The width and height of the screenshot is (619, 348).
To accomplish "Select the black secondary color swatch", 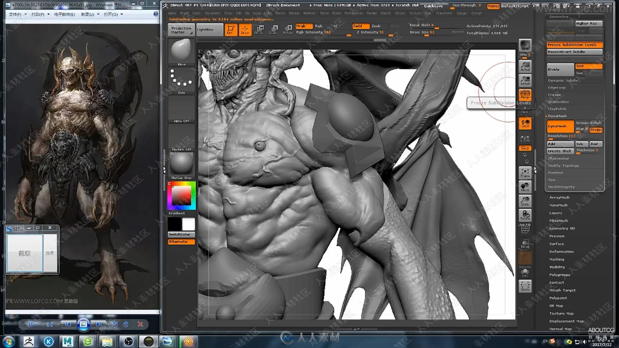I will (174, 224).
